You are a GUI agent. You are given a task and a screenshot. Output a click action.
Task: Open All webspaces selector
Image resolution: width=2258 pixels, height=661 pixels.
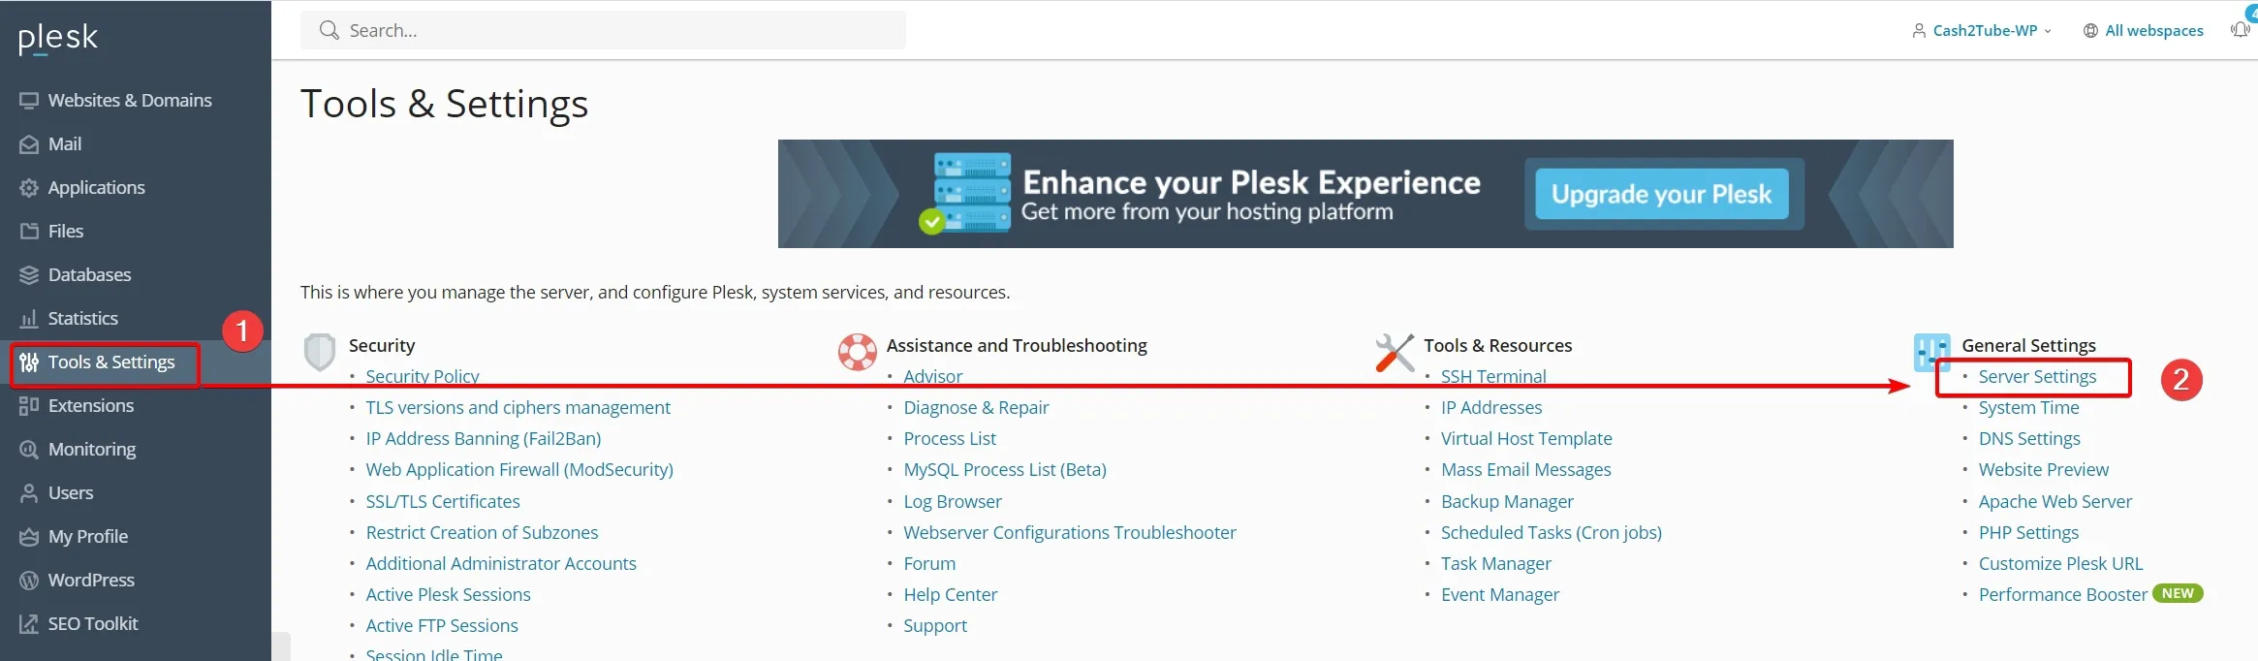tap(2144, 31)
